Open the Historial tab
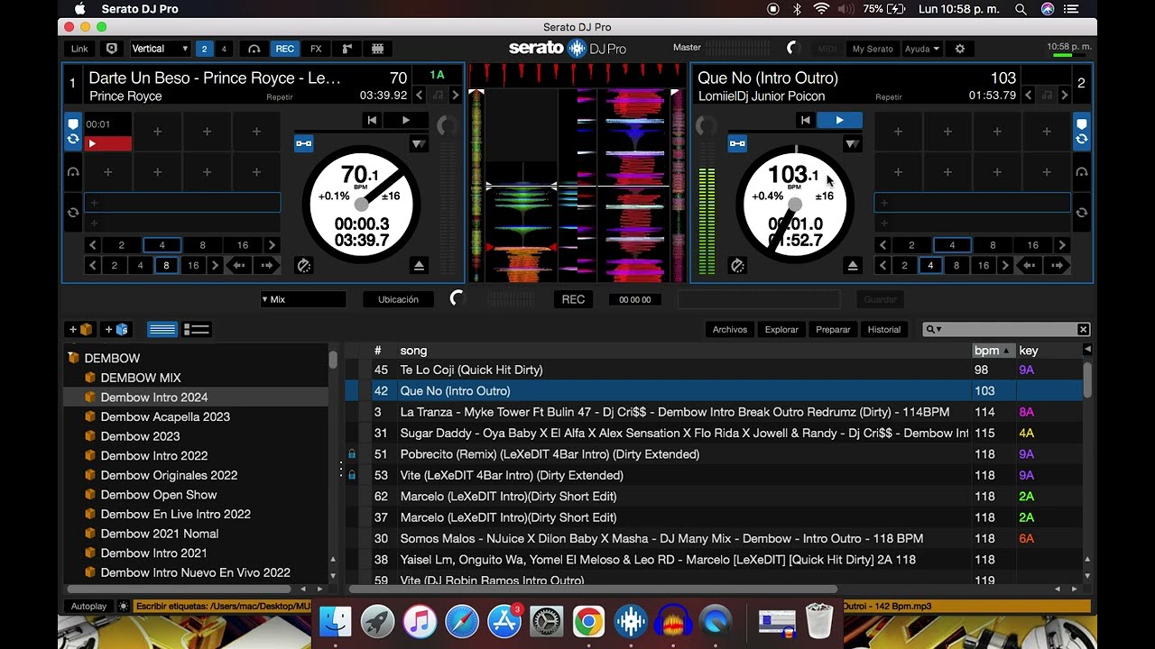Screen dimensions: 1155x649 click(884, 330)
